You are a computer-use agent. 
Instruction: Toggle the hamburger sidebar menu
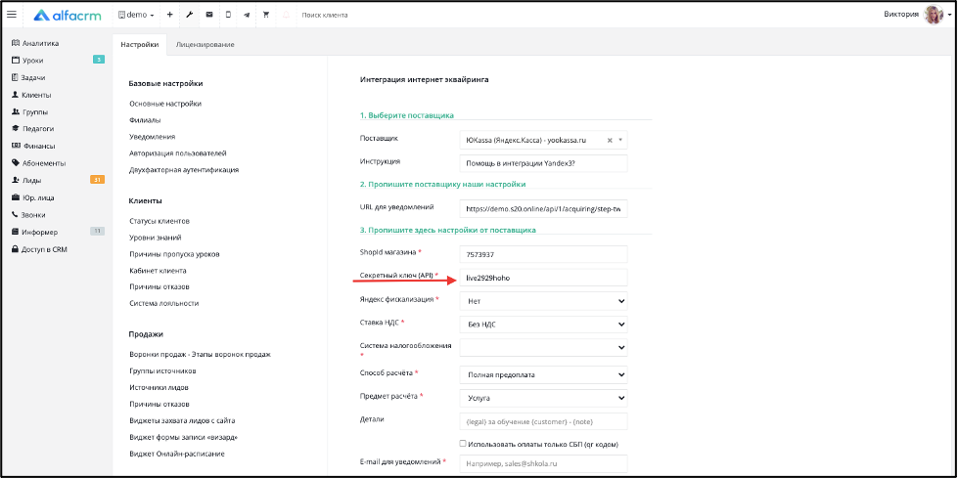click(11, 14)
